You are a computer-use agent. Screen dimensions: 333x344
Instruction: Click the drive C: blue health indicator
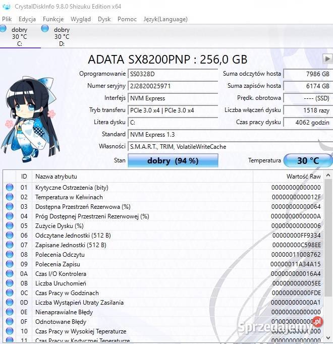(x=3, y=29)
